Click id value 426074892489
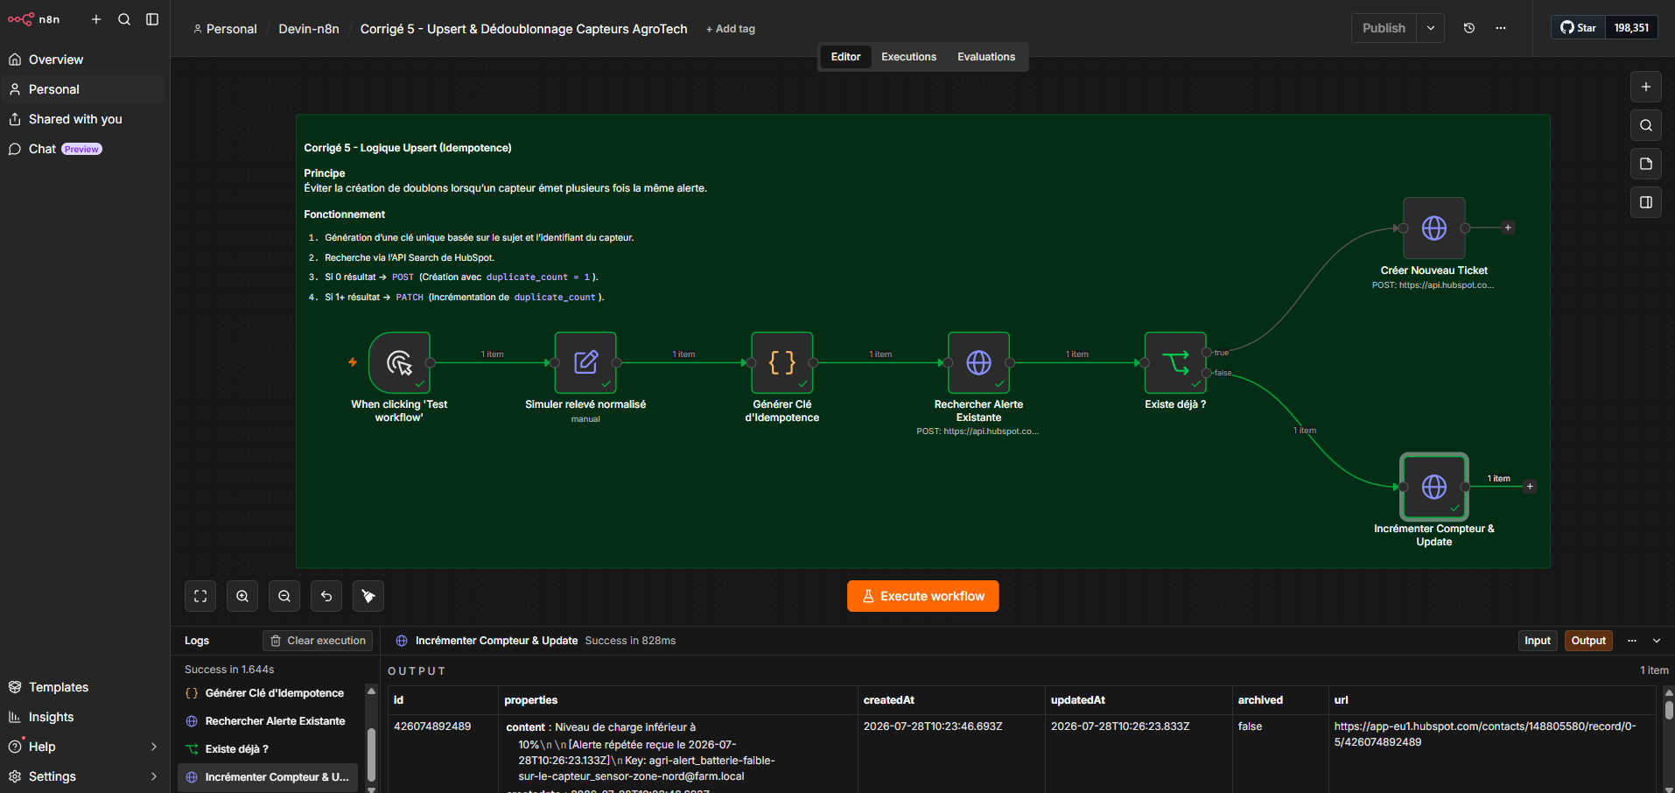1675x793 pixels. 432,726
